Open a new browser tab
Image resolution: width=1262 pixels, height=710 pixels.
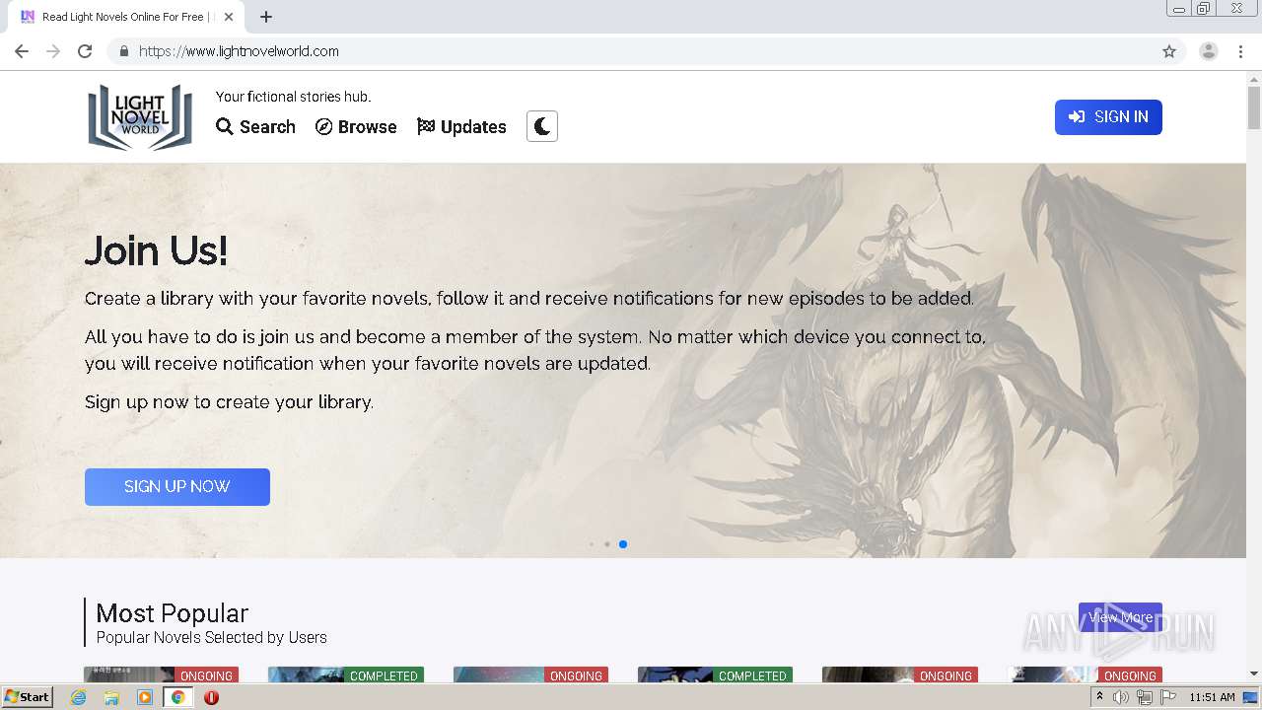coord(266,17)
